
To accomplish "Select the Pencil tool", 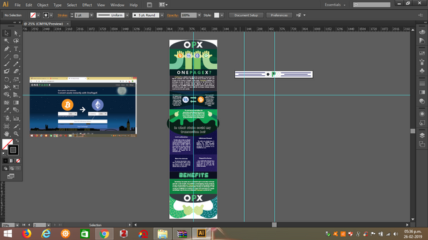I will (x=16, y=64).
